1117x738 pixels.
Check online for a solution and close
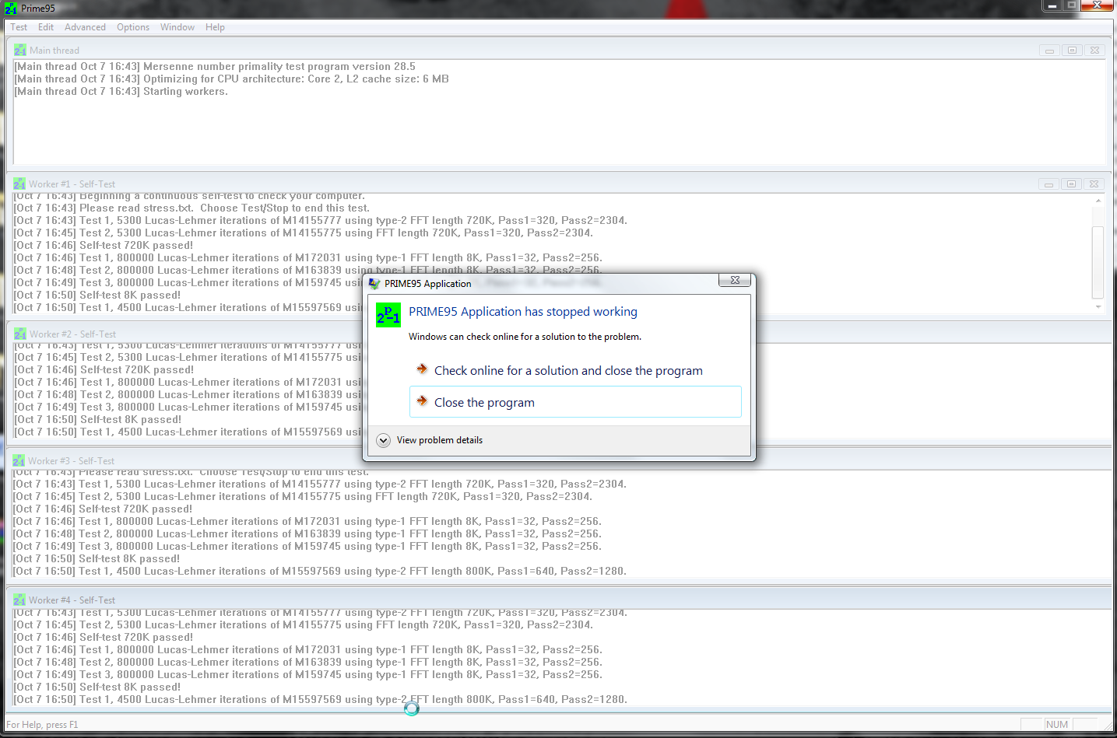coord(575,370)
